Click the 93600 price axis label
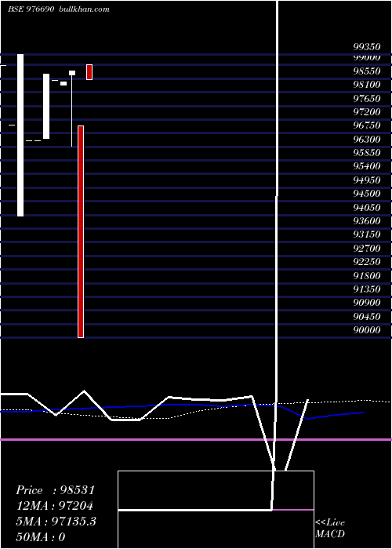This screenshot has width=392, height=549. coord(366,221)
